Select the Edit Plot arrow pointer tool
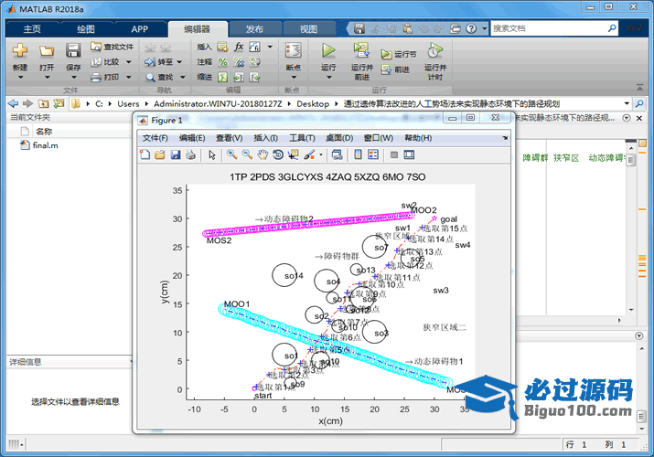 [x=212, y=155]
